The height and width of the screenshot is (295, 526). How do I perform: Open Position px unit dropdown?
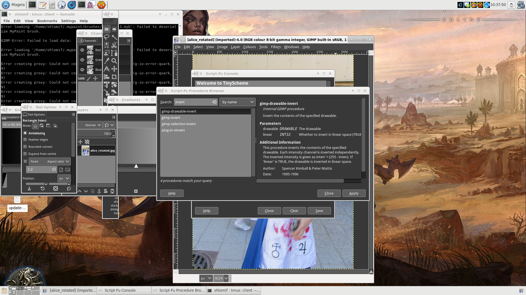coord(64,178)
